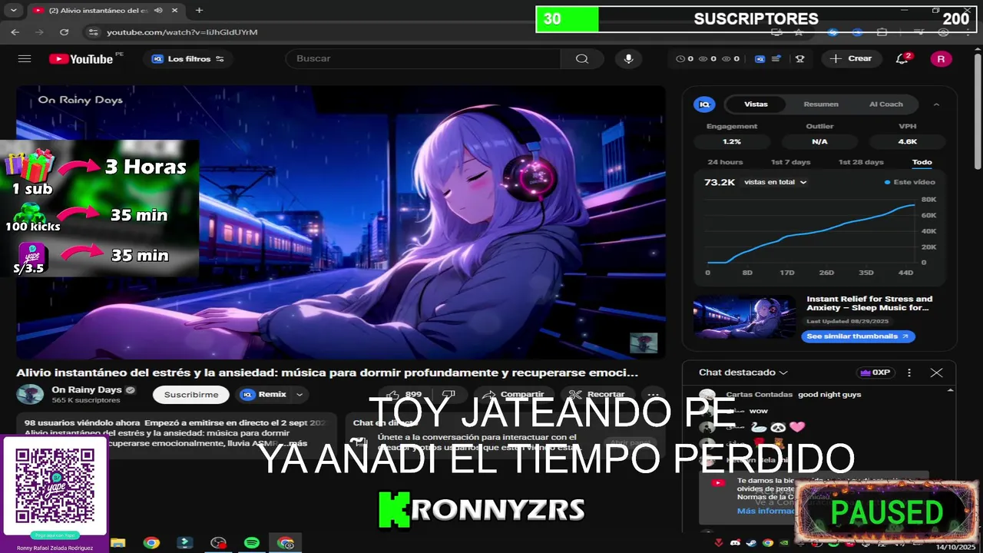The height and width of the screenshot is (553, 983).
Task: Mute the tab via speaker icon
Action: 158,11
